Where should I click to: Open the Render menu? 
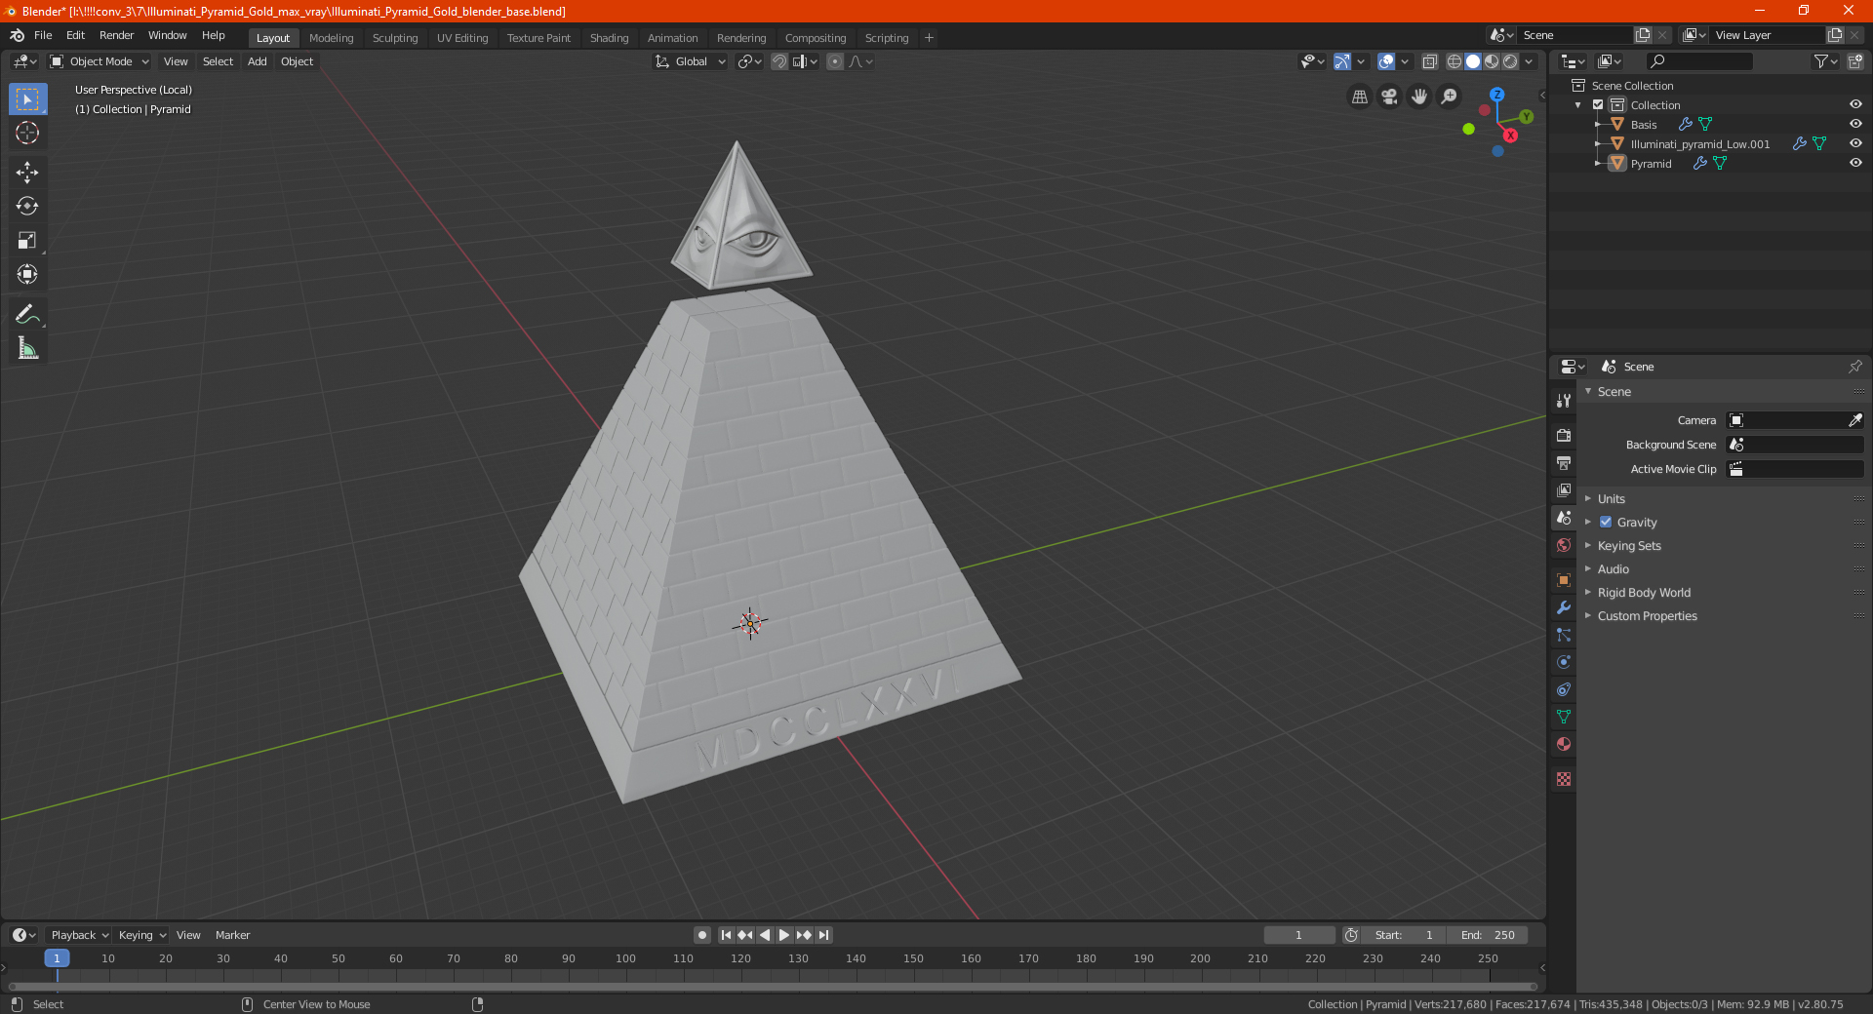[x=116, y=35]
